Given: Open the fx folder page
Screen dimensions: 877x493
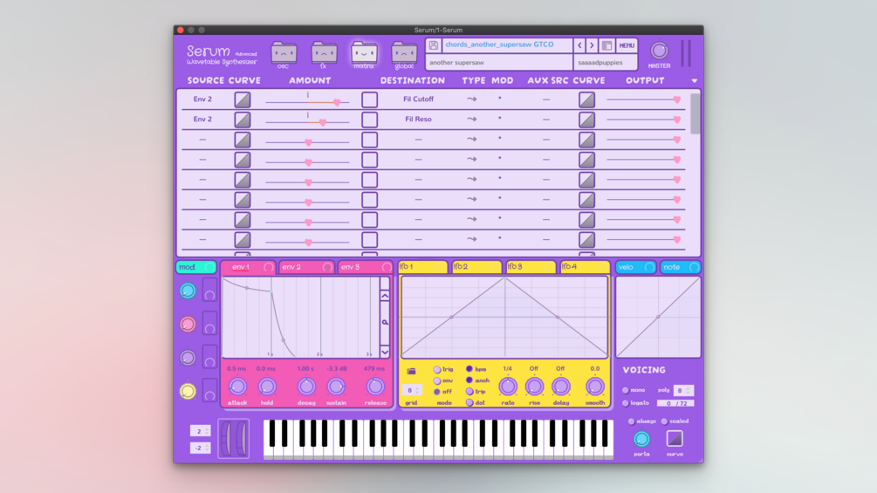Looking at the screenshot, I should point(324,54).
